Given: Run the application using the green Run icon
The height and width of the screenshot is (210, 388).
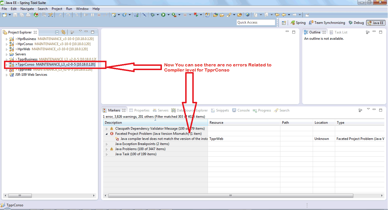Looking at the screenshot, I should coord(163,15).
